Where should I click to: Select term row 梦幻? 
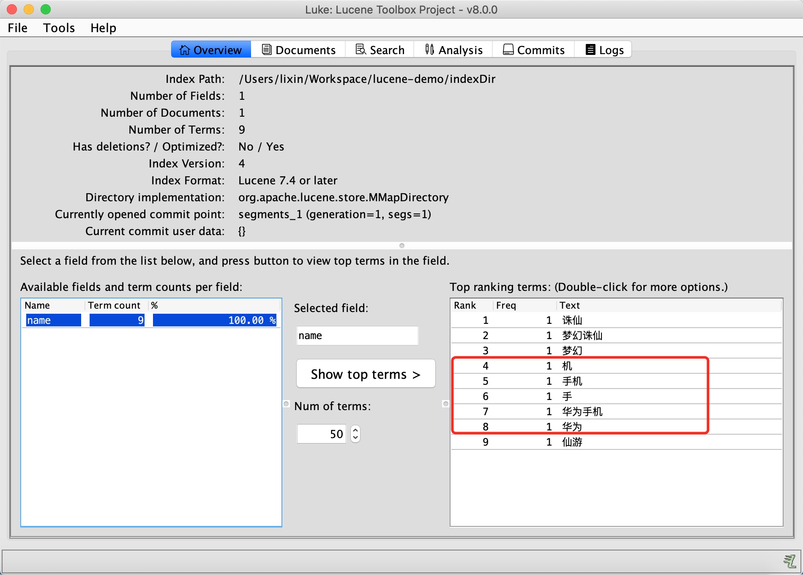pos(616,350)
